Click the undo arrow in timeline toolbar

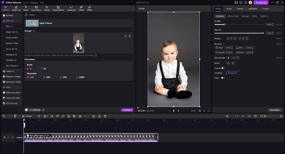click(x=4, y=116)
